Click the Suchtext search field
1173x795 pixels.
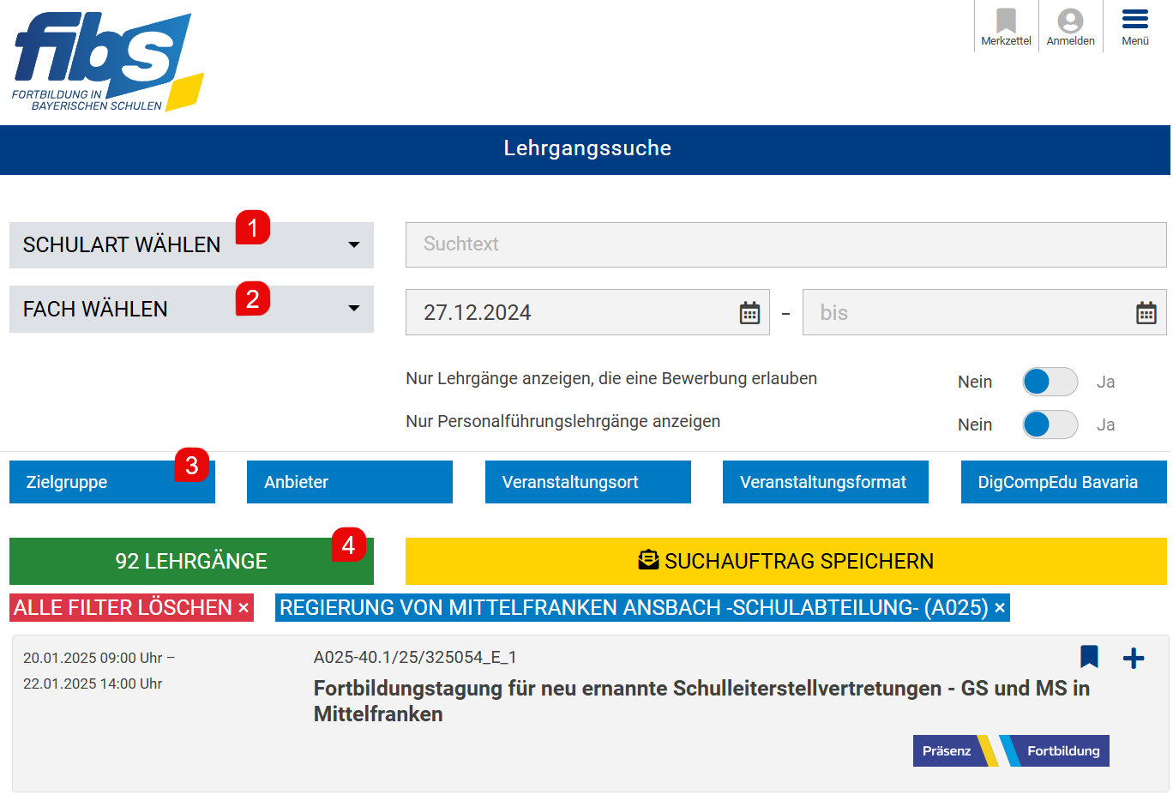[785, 244]
